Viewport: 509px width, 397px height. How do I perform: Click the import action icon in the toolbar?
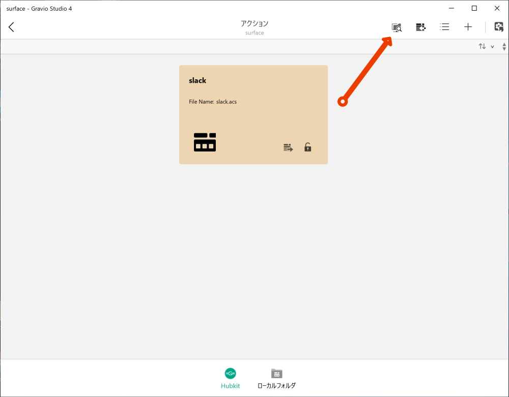420,27
